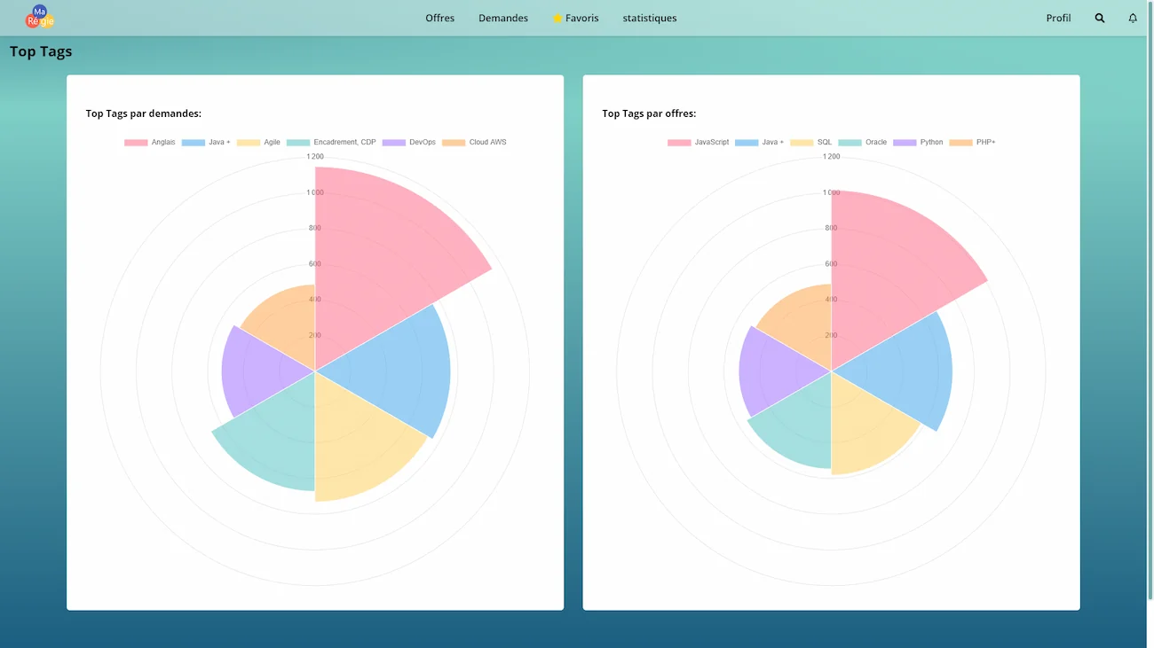Click the SQL legend color swatch

pos(802,142)
